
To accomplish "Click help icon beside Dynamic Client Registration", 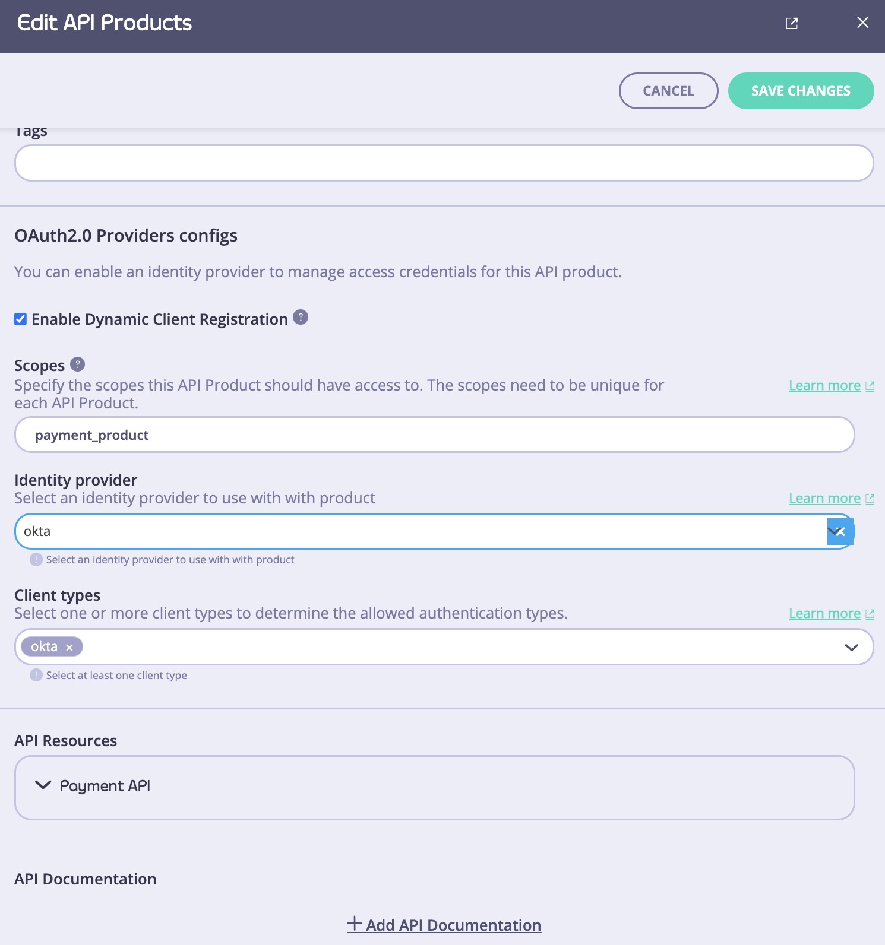I will [301, 318].
